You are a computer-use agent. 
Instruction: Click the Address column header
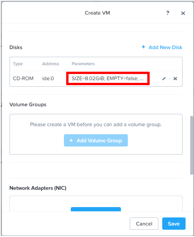[x=51, y=64]
